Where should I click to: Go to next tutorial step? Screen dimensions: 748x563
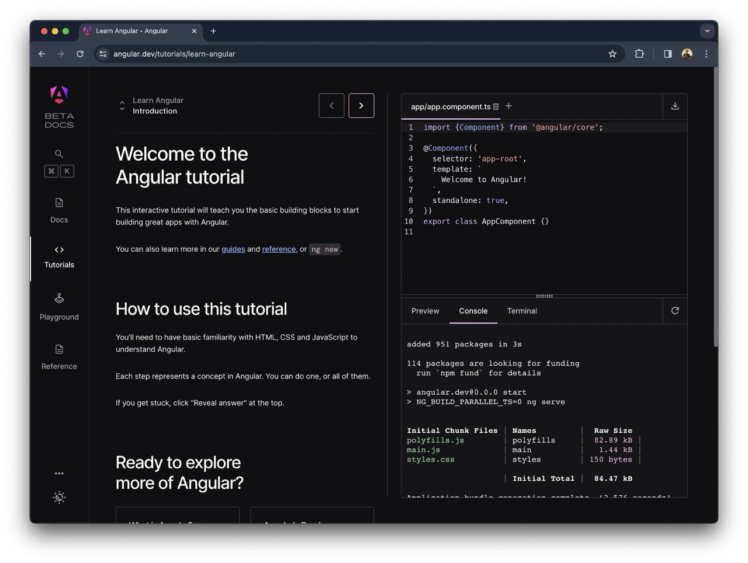(361, 106)
